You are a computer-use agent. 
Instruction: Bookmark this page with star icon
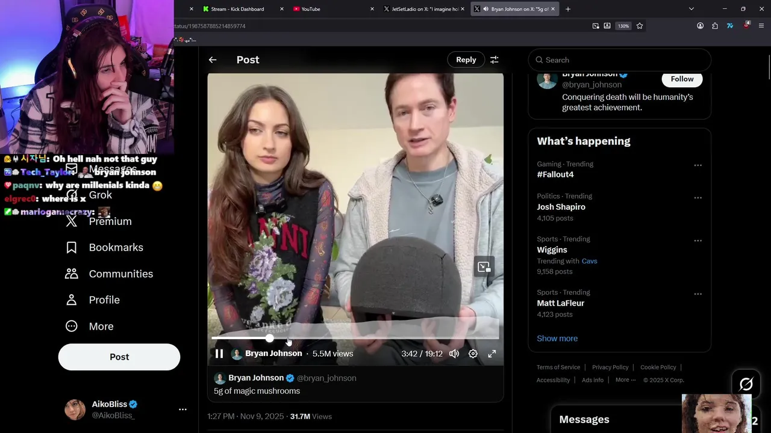640,26
